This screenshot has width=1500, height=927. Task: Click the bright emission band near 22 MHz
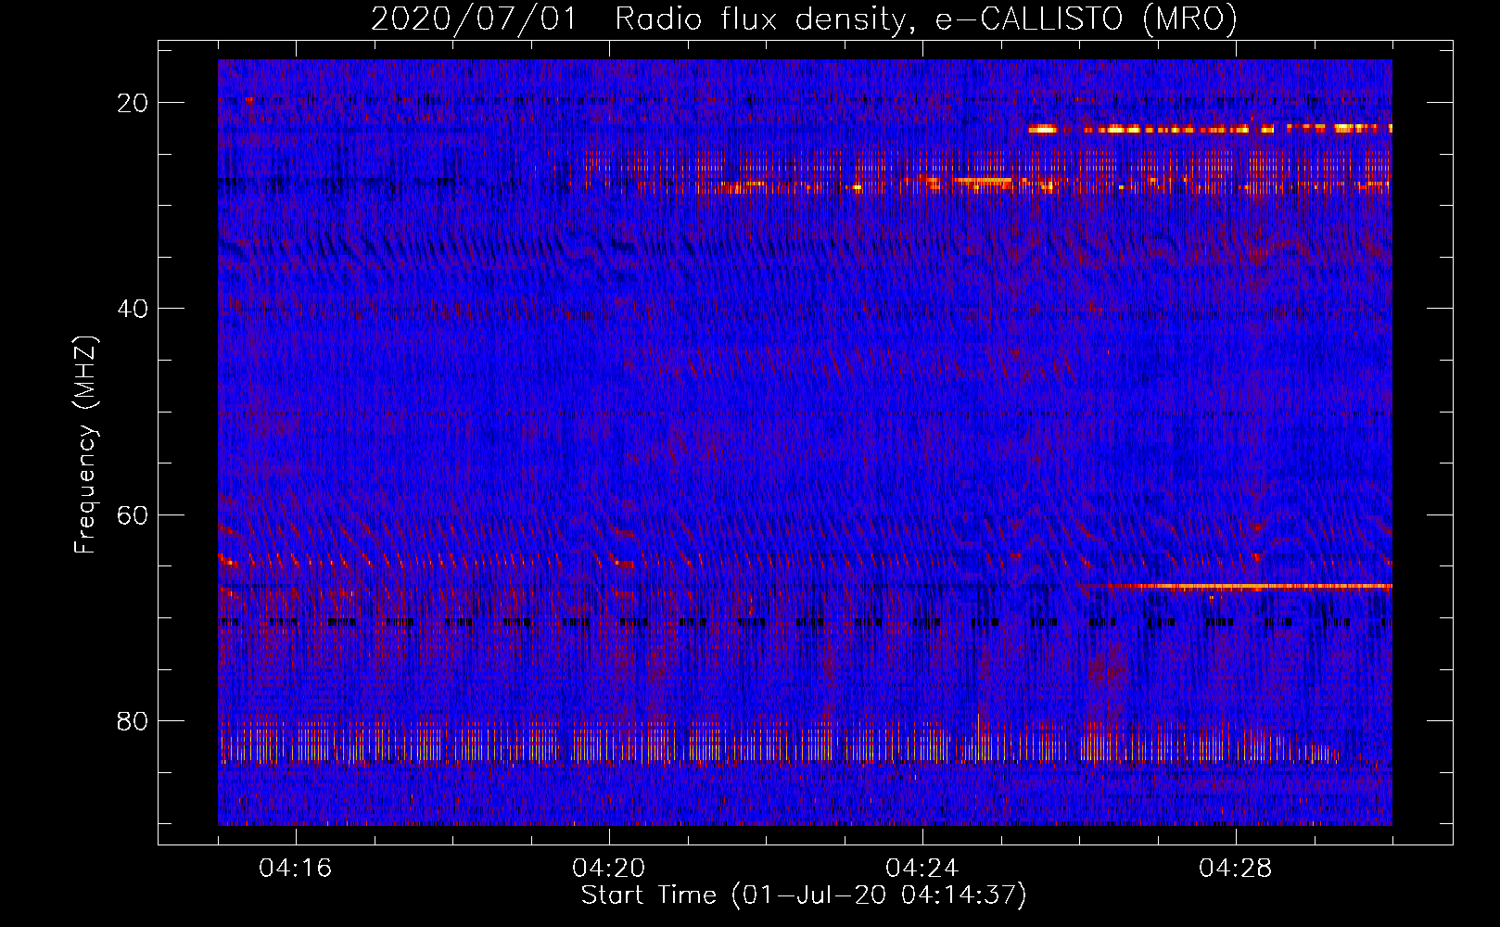click(x=1210, y=129)
